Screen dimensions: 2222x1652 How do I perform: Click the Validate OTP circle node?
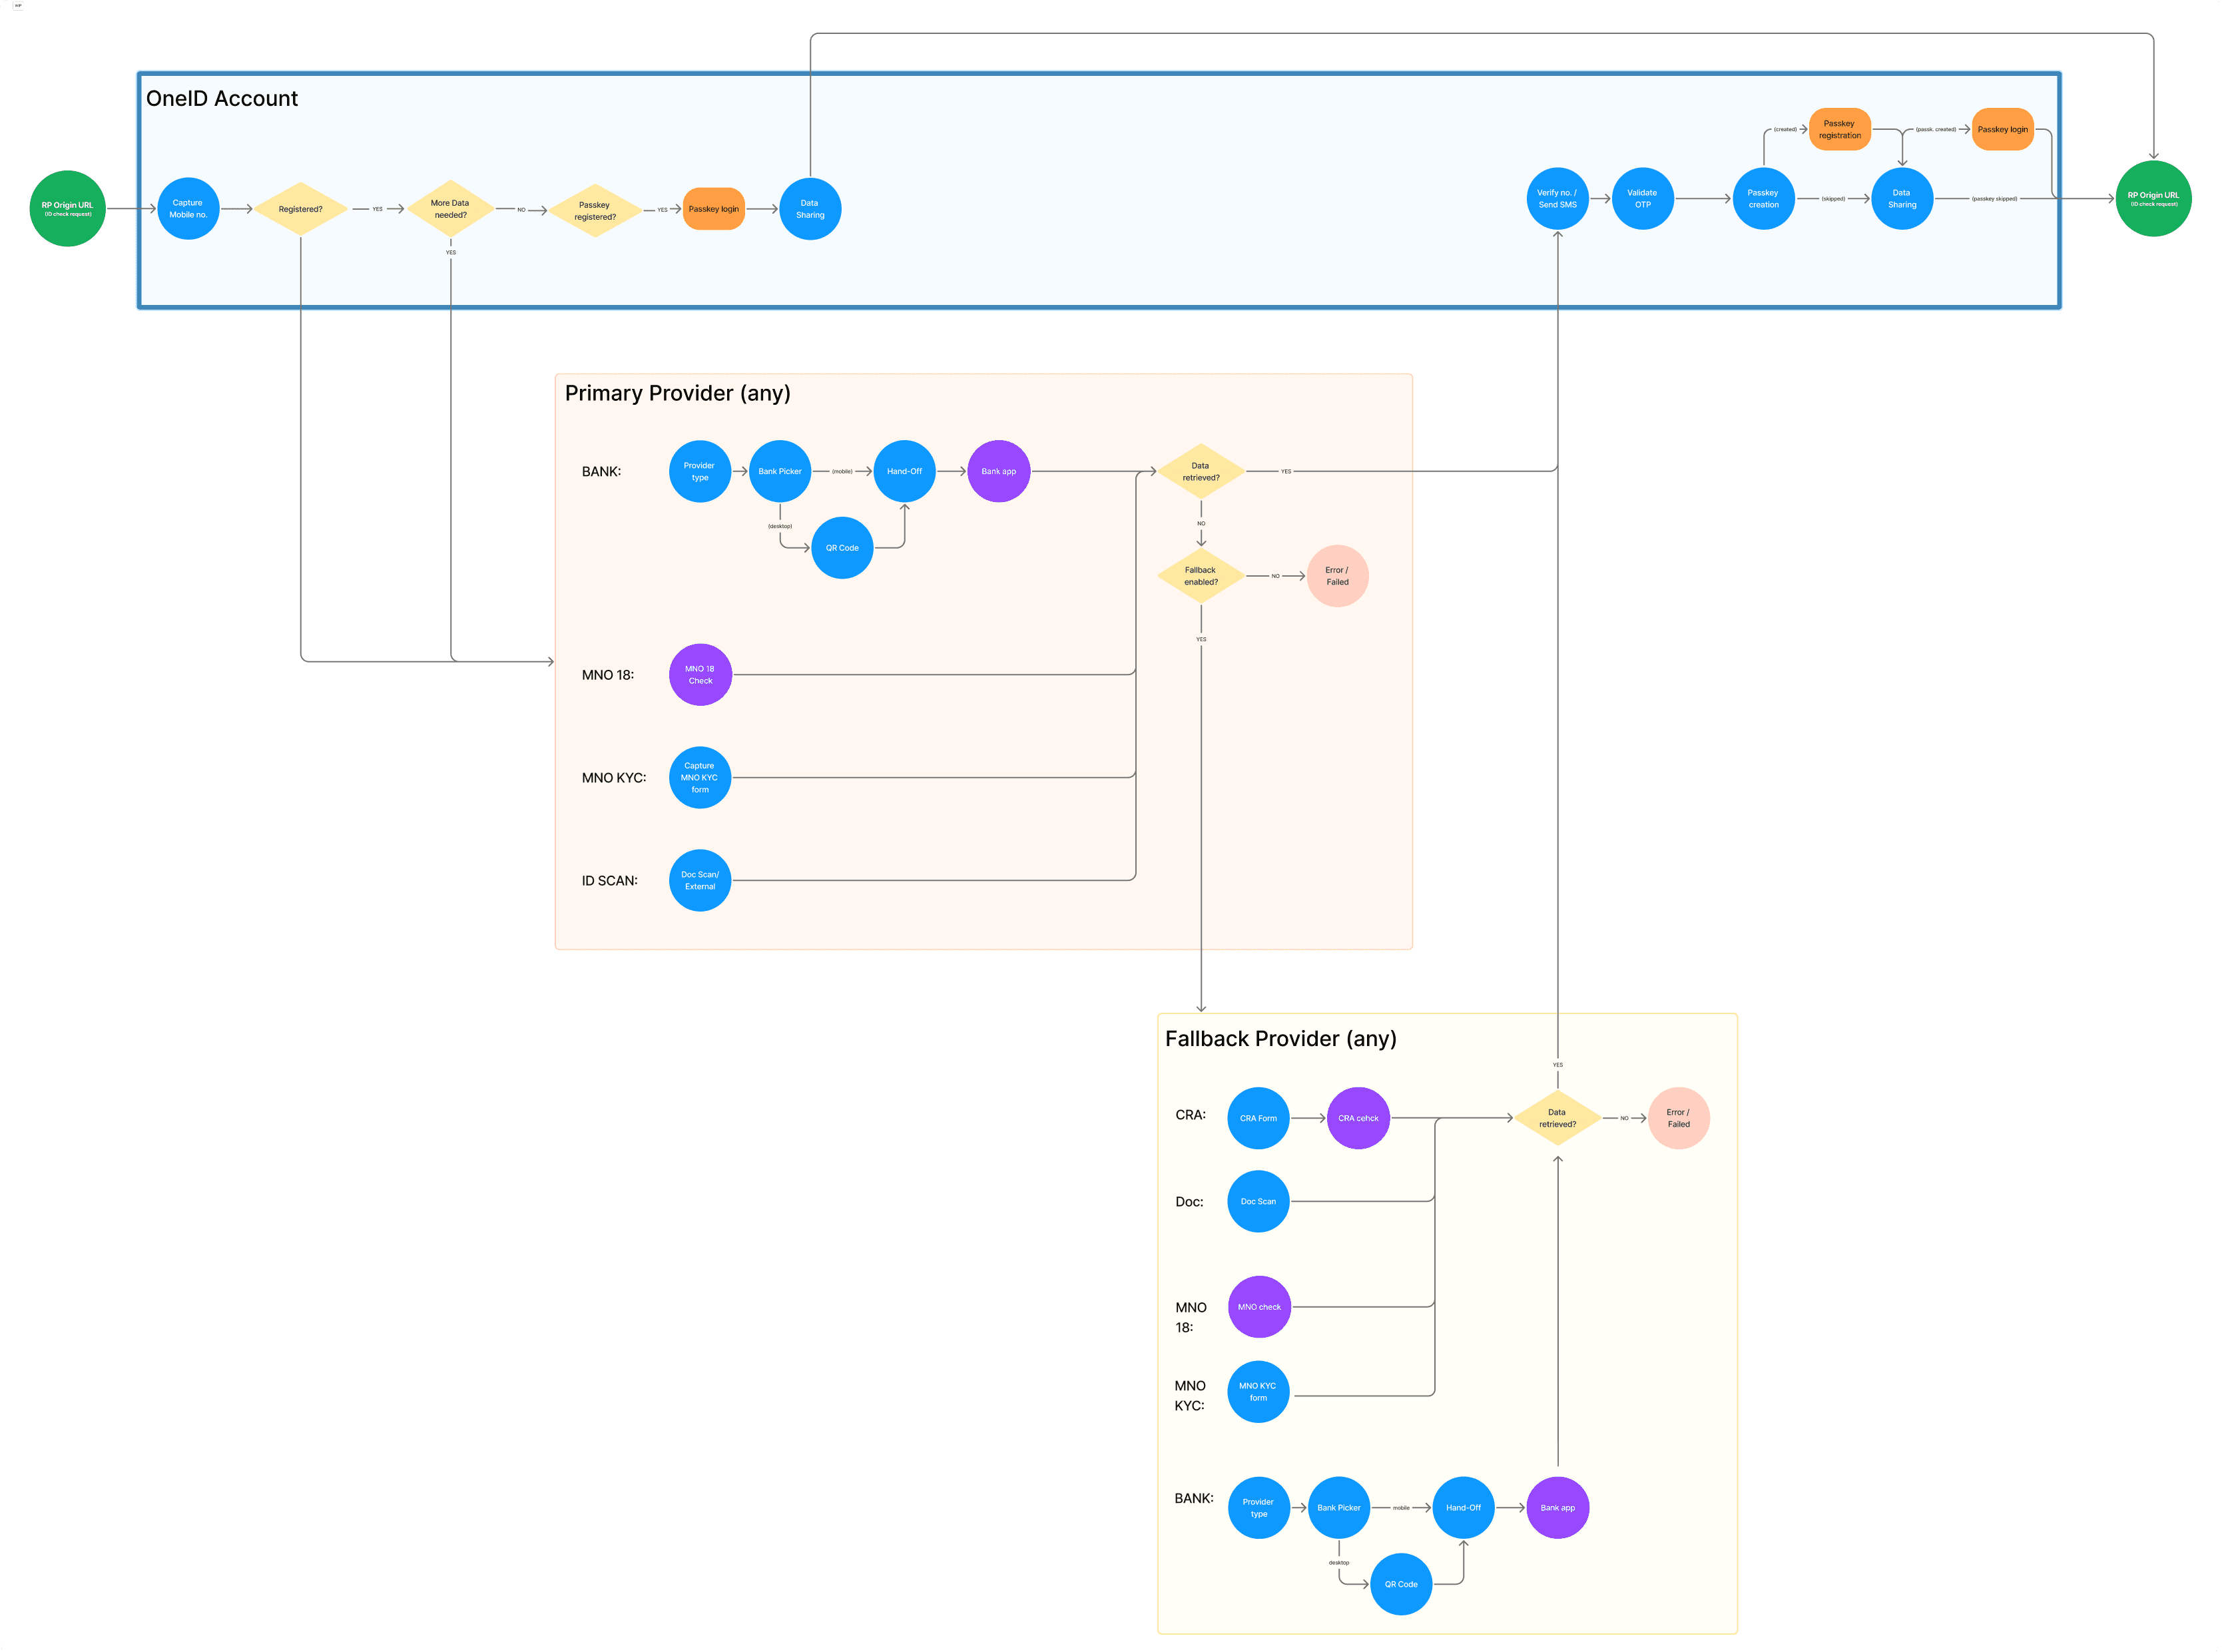coord(1642,199)
